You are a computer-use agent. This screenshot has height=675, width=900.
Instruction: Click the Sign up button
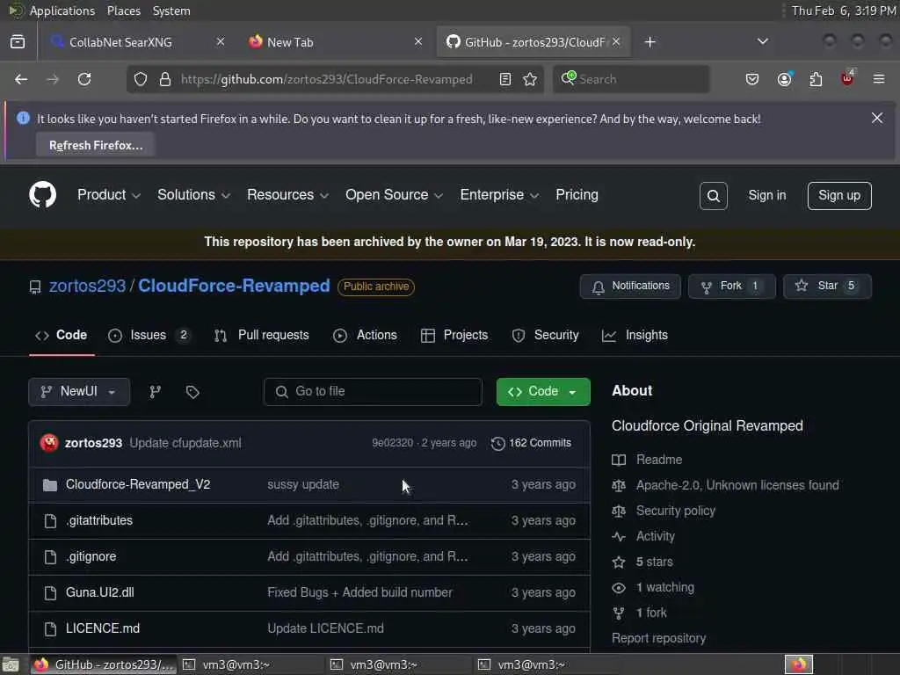(x=839, y=196)
